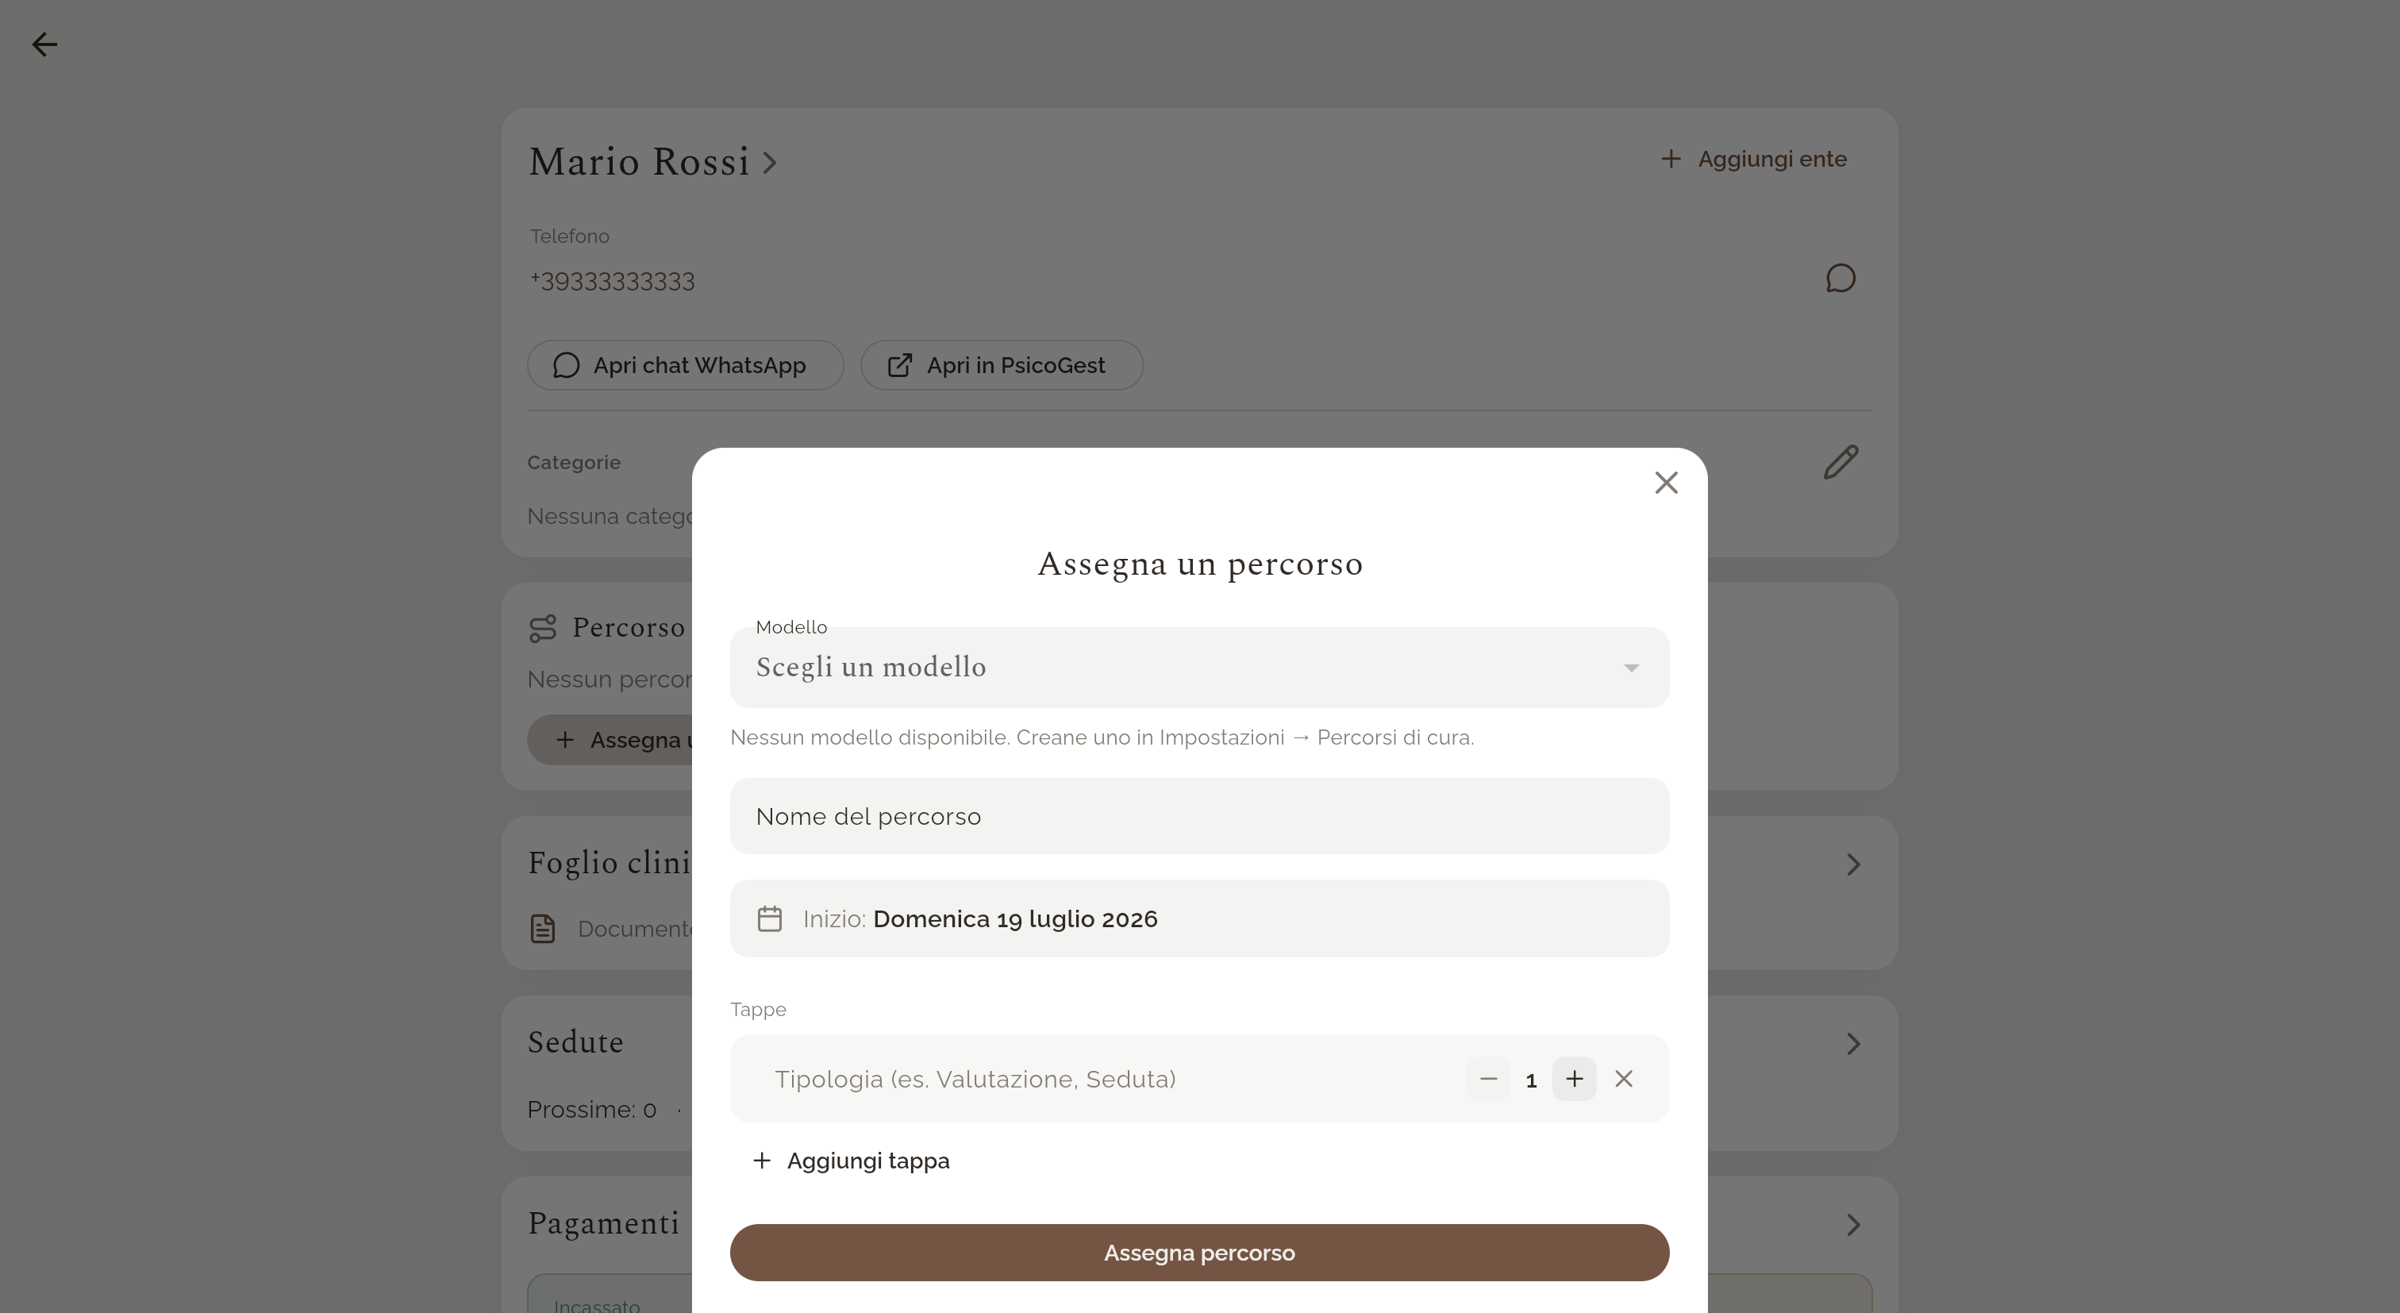
Task: Click Aggiungi tappa
Action: pos(851,1161)
